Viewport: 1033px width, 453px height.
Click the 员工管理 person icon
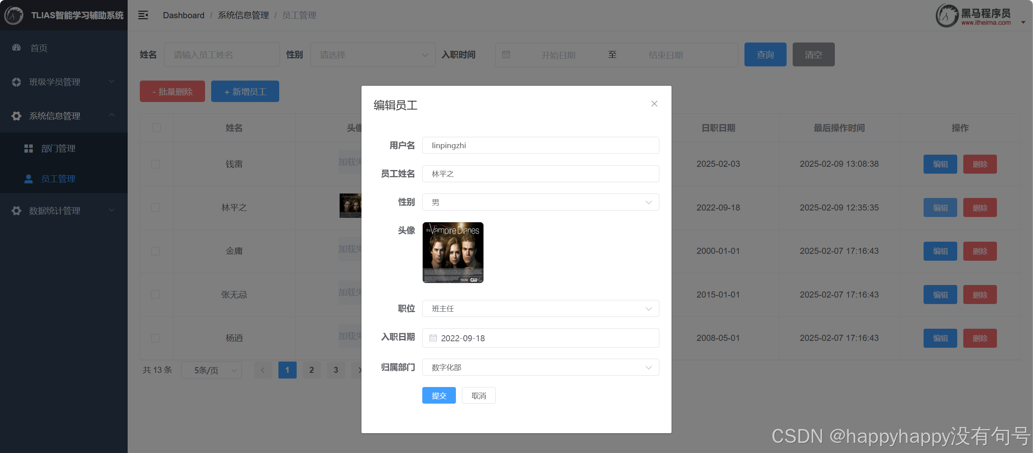(28, 179)
